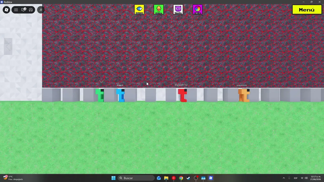This screenshot has width=324, height=182.
Task: Select the blue BraggyBr character
Action: [121, 95]
